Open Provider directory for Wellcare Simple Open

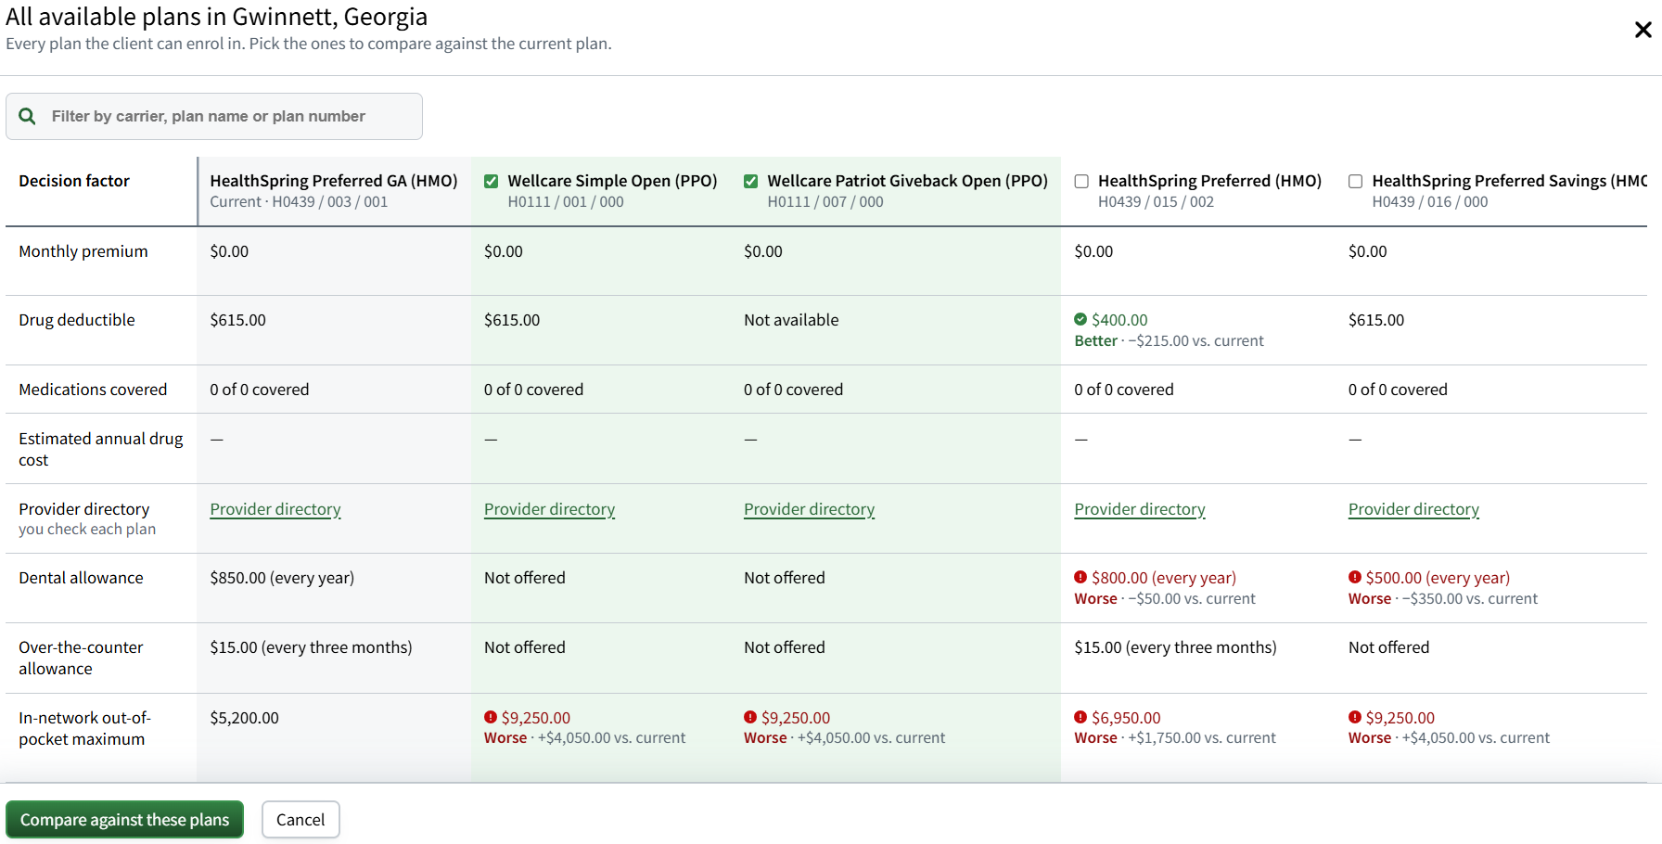point(549,509)
